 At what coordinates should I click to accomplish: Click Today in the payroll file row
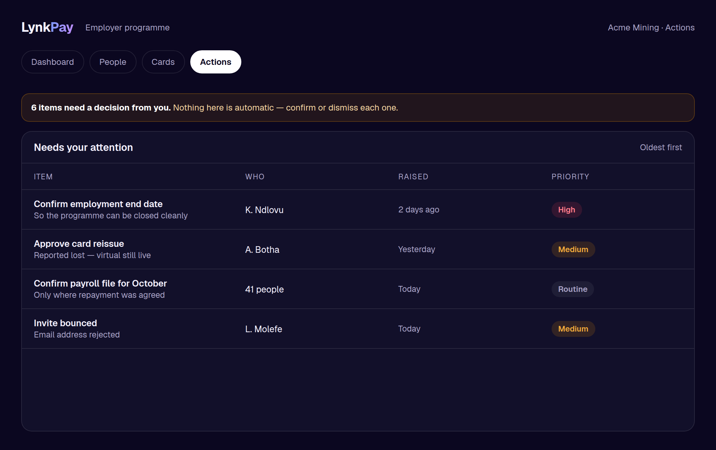(409, 289)
